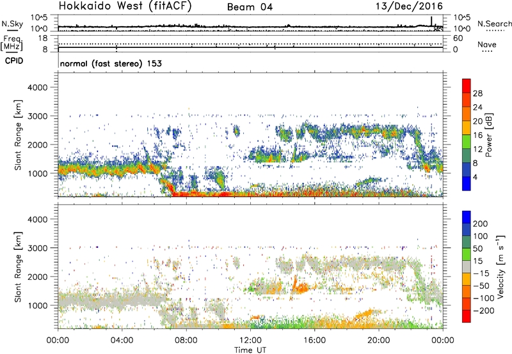
Task: Click the "12" Power colorbar label
Action: [x=477, y=150]
